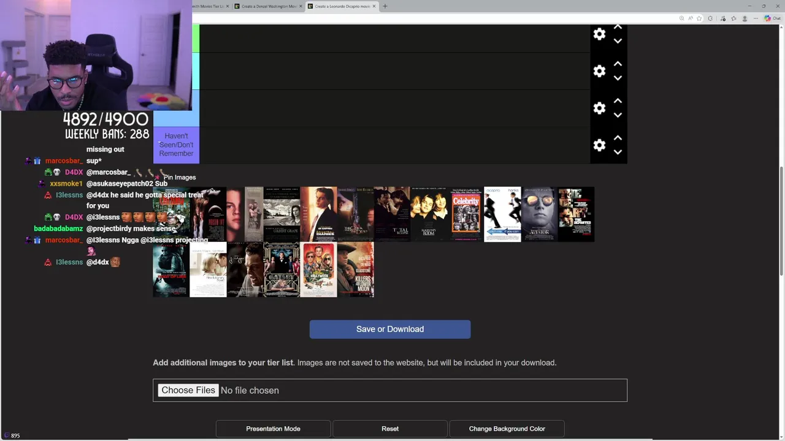Select The Quick and the Dead poster
This screenshot has width=785, height=441.
[x=355, y=214]
